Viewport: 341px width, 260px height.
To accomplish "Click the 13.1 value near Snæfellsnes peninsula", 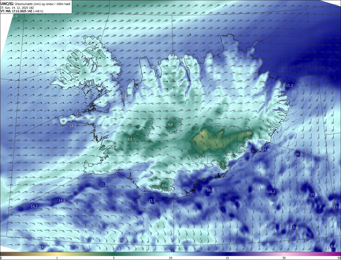I will click(73, 125).
